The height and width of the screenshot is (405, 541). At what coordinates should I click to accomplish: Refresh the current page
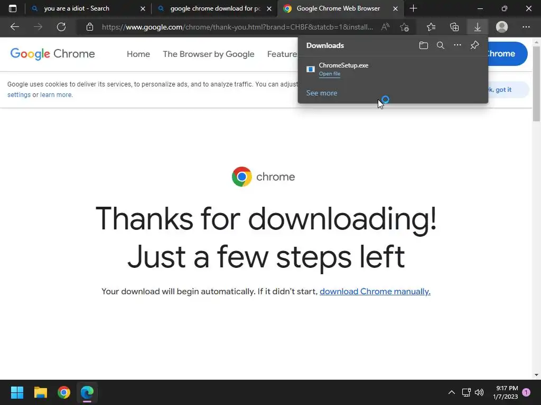click(x=61, y=27)
